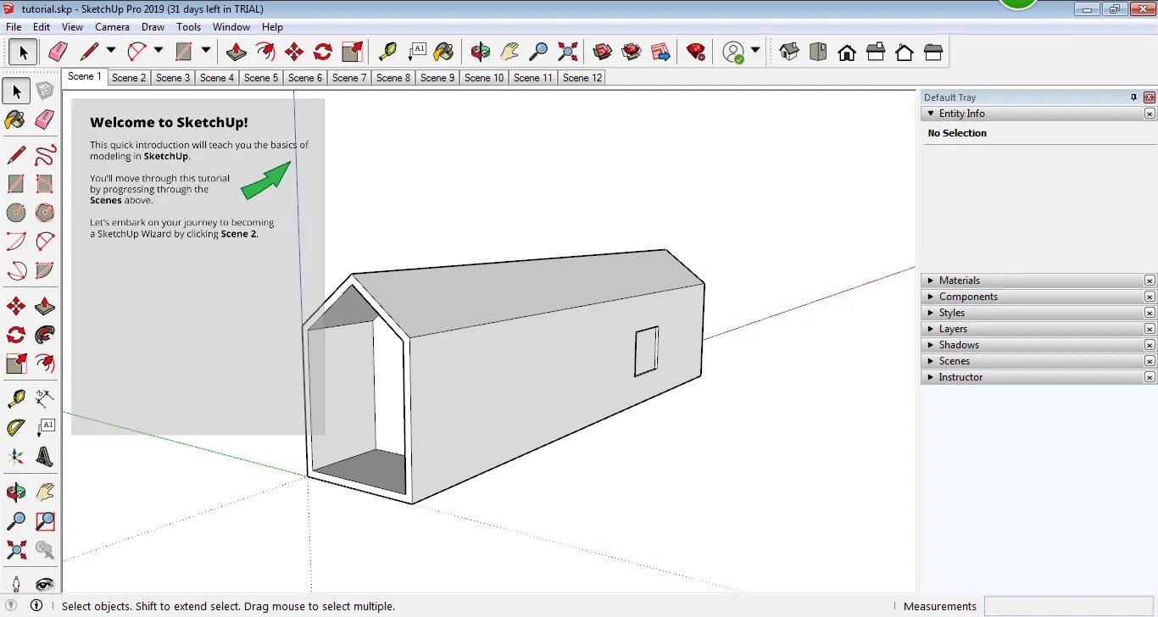
Task: Select the Zoom Window tool
Action: pos(45,520)
